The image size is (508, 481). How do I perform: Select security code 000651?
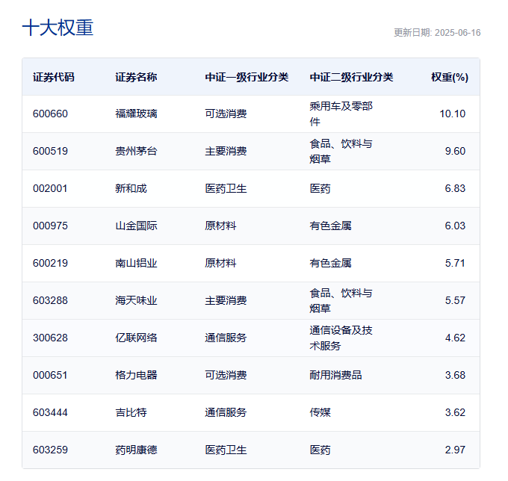[50, 375]
